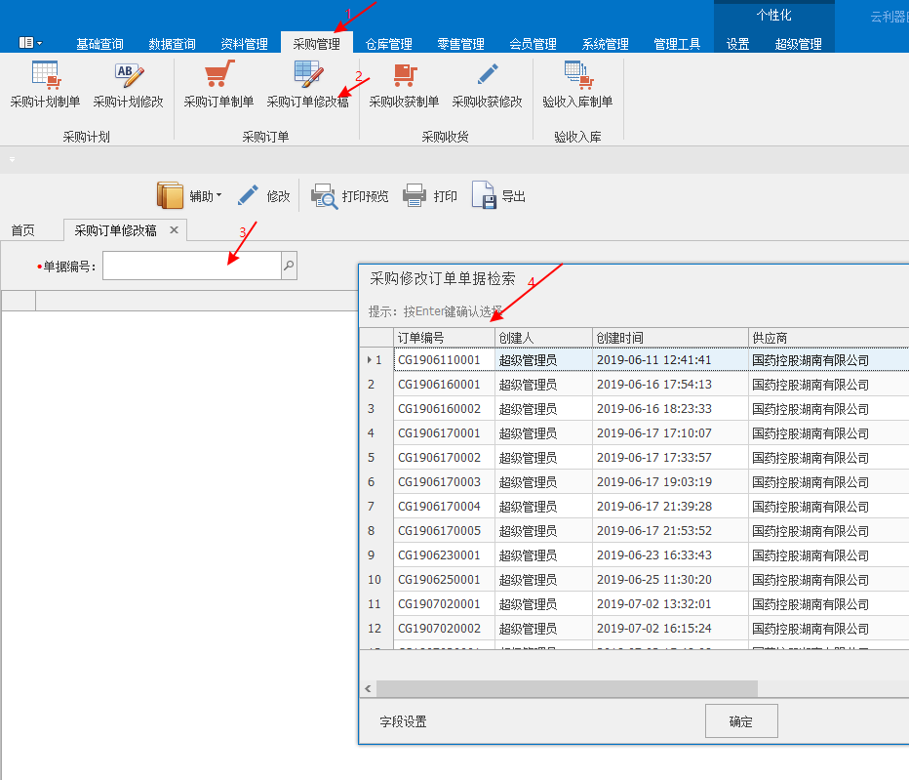The image size is (909, 780).
Task: Click the 确定 button
Action: [x=741, y=721]
